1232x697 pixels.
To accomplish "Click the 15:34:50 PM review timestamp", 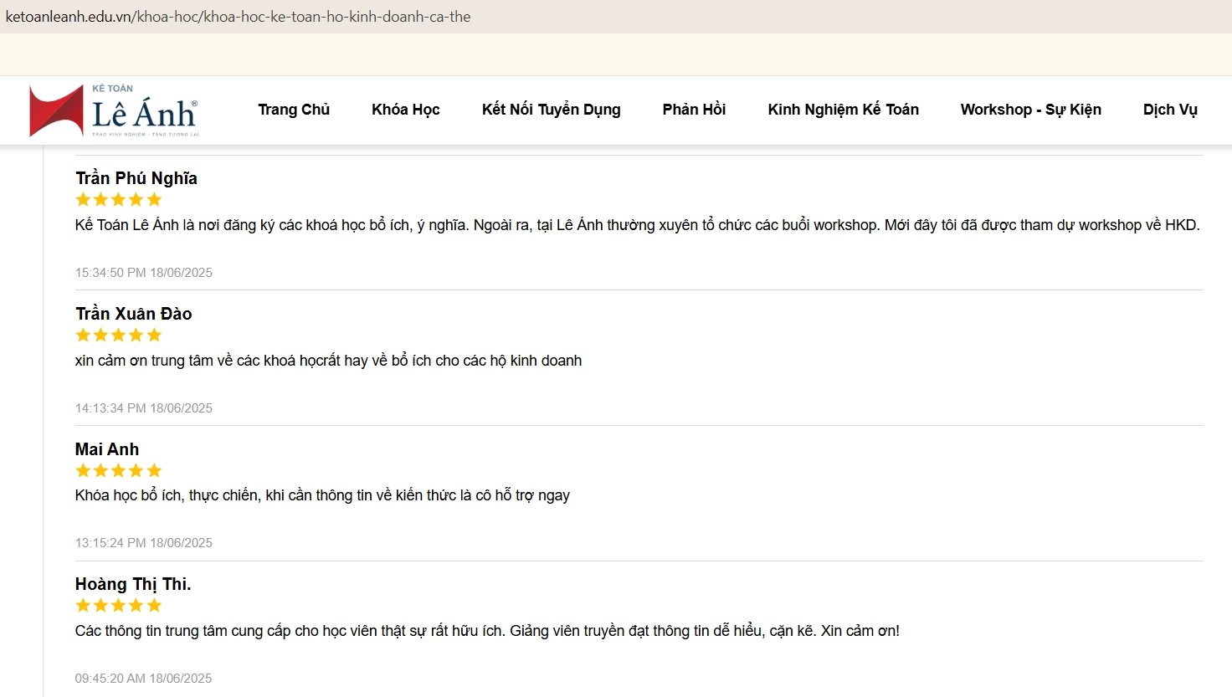I will pos(144,273).
